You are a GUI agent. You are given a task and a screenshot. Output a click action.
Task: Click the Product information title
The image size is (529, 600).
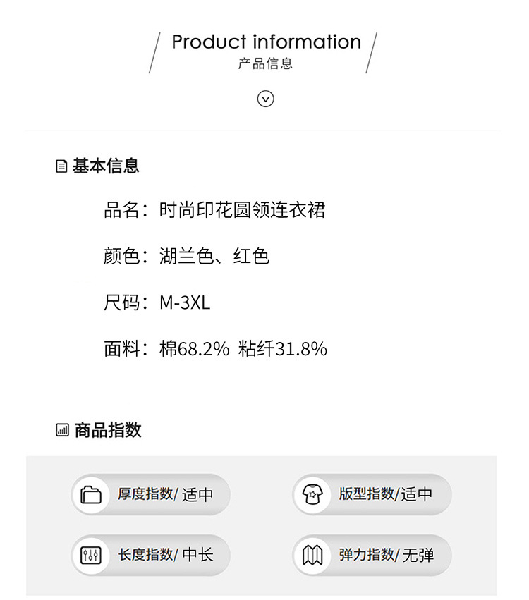266,42
